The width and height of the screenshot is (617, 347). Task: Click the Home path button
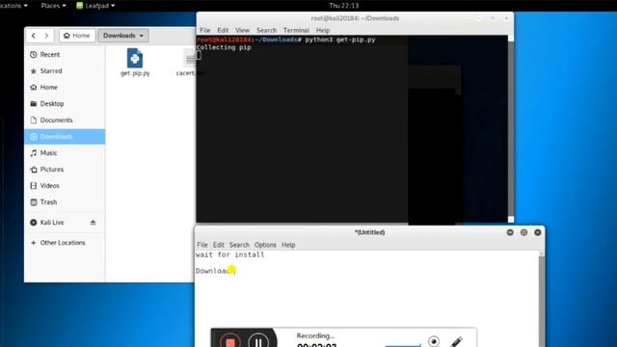coord(77,36)
